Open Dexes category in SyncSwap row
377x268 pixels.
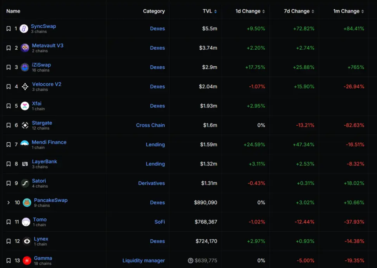[x=157, y=29]
